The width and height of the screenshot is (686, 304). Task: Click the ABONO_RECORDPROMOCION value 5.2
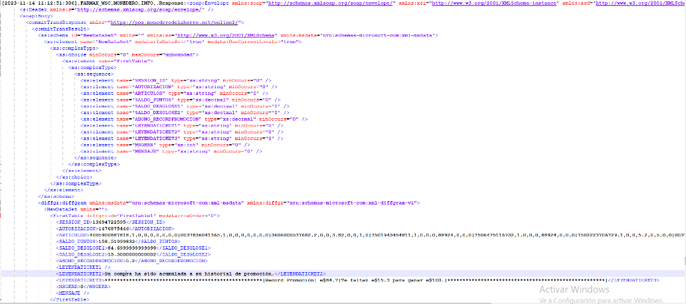point(133,260)
